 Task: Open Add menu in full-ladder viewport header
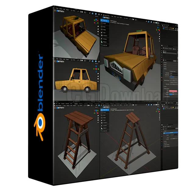[118, 105]
